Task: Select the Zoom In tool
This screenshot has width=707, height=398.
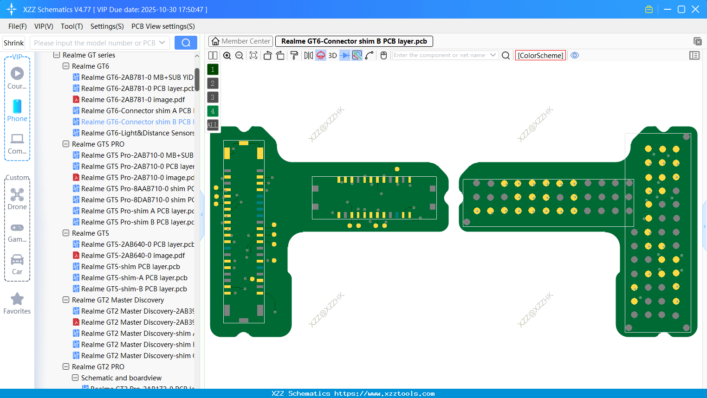Action: pyautogui.click(x=227, y=55)
